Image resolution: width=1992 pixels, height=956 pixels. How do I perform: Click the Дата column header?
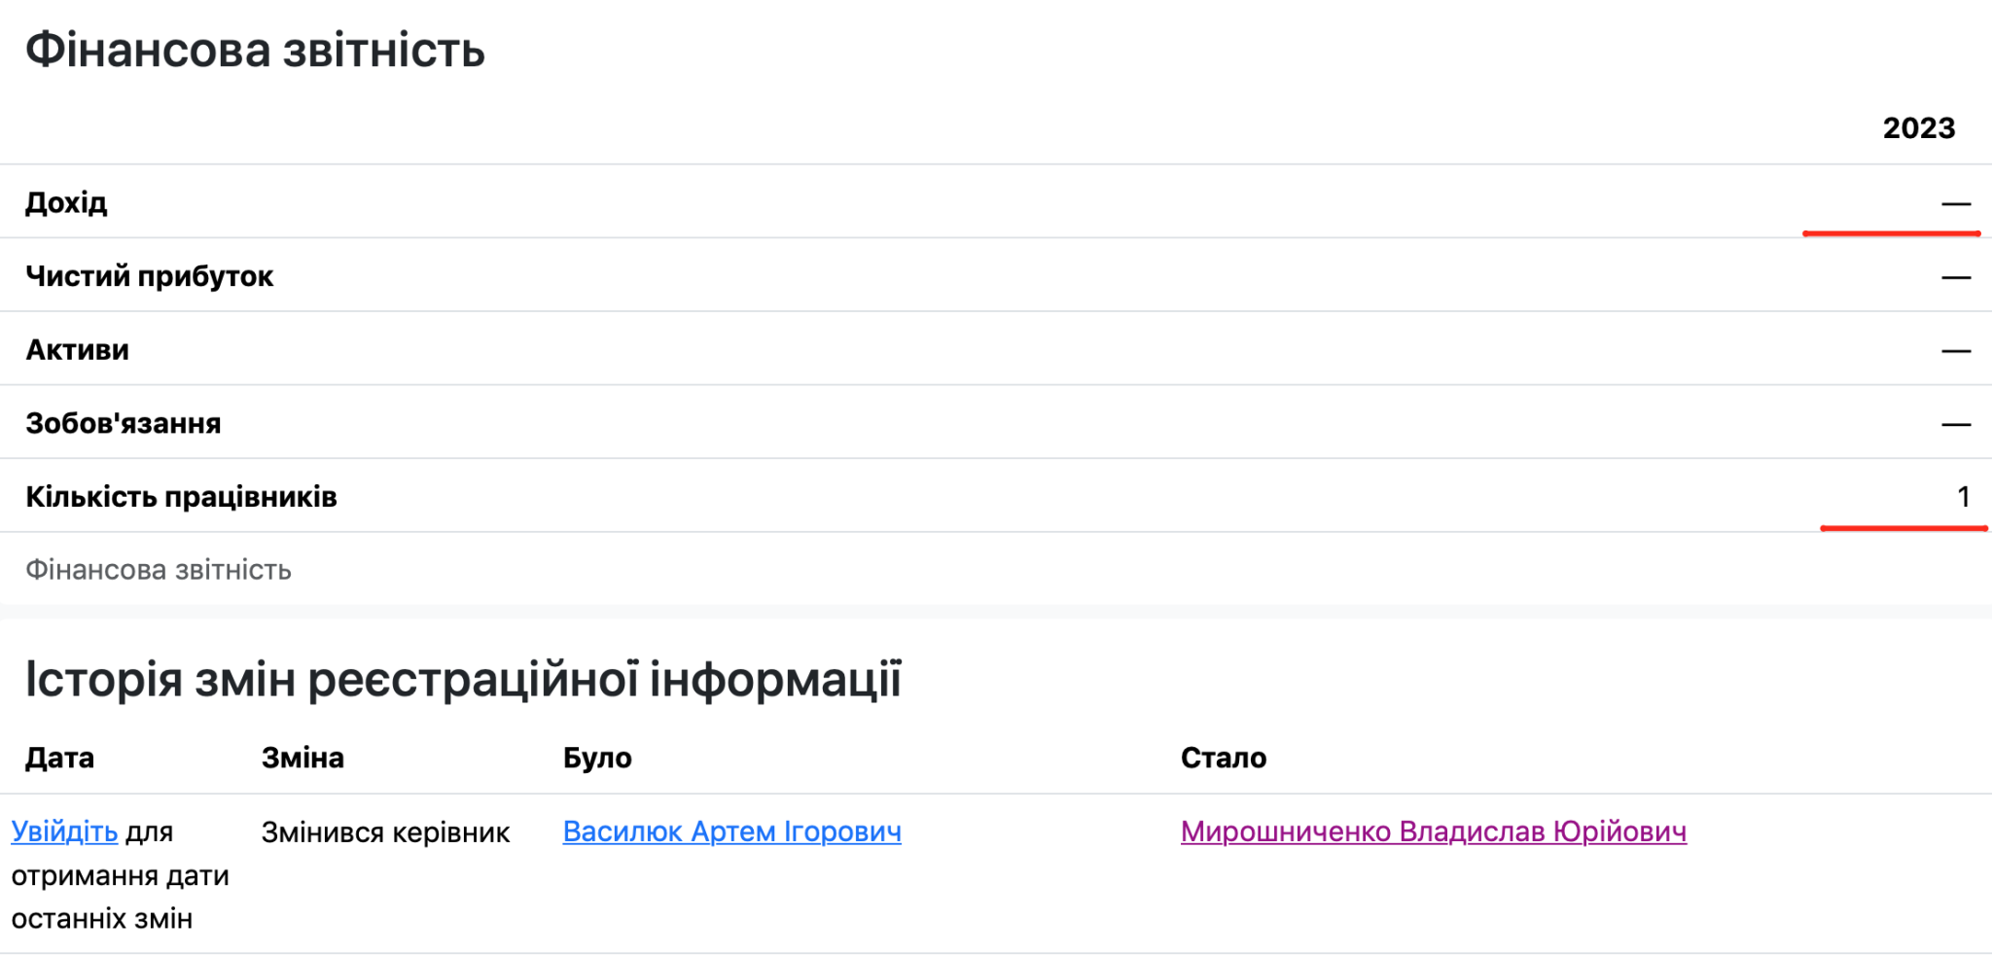[x=59, y=758]
